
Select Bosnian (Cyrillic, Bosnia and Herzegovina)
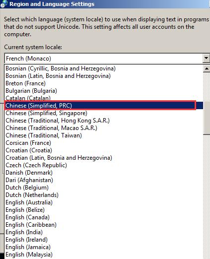click(x=104, y=68)
